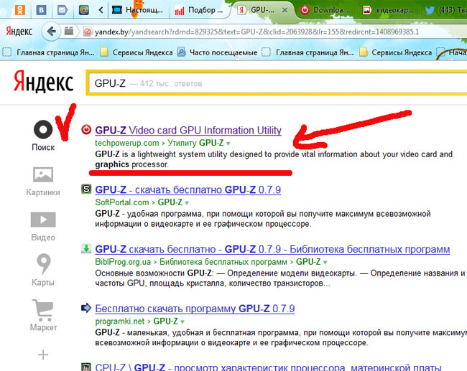Open the Маркет shopping cart section
This screenshot has width=467, height=371.
[43, 315]
